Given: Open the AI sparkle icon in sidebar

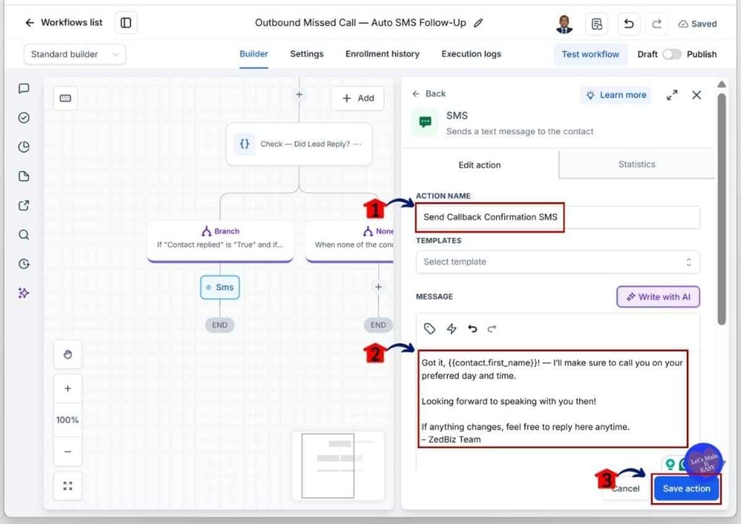Looking at the screenshot, I should [24, 293].
